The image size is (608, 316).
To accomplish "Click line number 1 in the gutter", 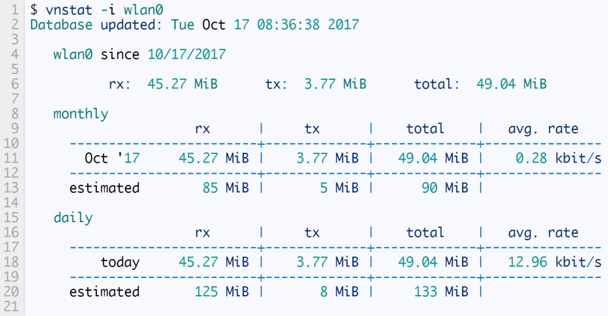I will [x=14, y=10].
